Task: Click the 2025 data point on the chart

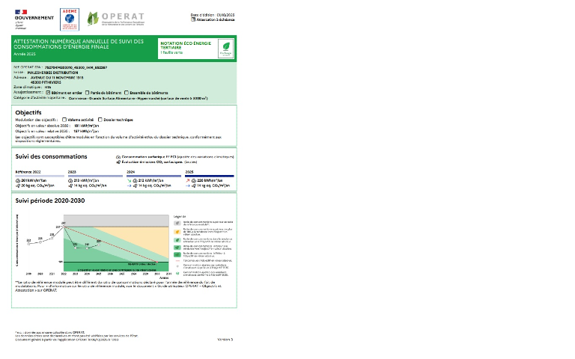Action: coord(99,245)
